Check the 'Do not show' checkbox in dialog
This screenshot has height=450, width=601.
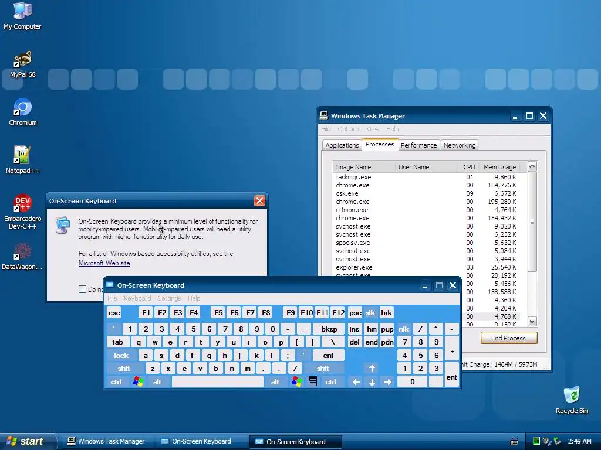[x=82, y=289]
